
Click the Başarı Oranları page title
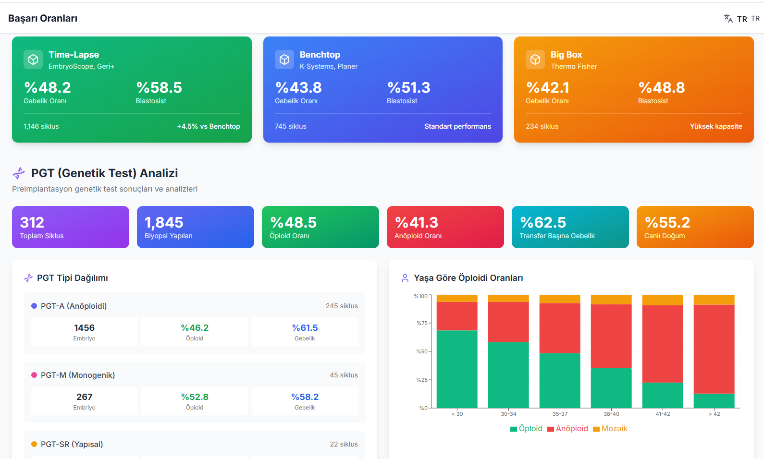click(x=43, y=18)
